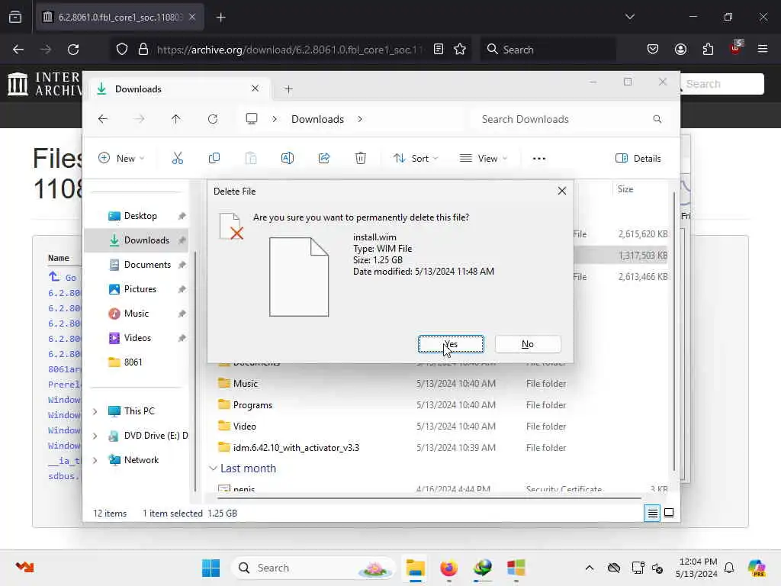Go back in Firefox browser
The height and width of the screenshot is (586, 781).
coord(18,50)
